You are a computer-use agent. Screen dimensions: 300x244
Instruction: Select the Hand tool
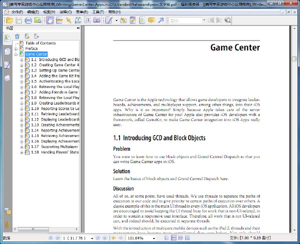click(x=50, y=20)
